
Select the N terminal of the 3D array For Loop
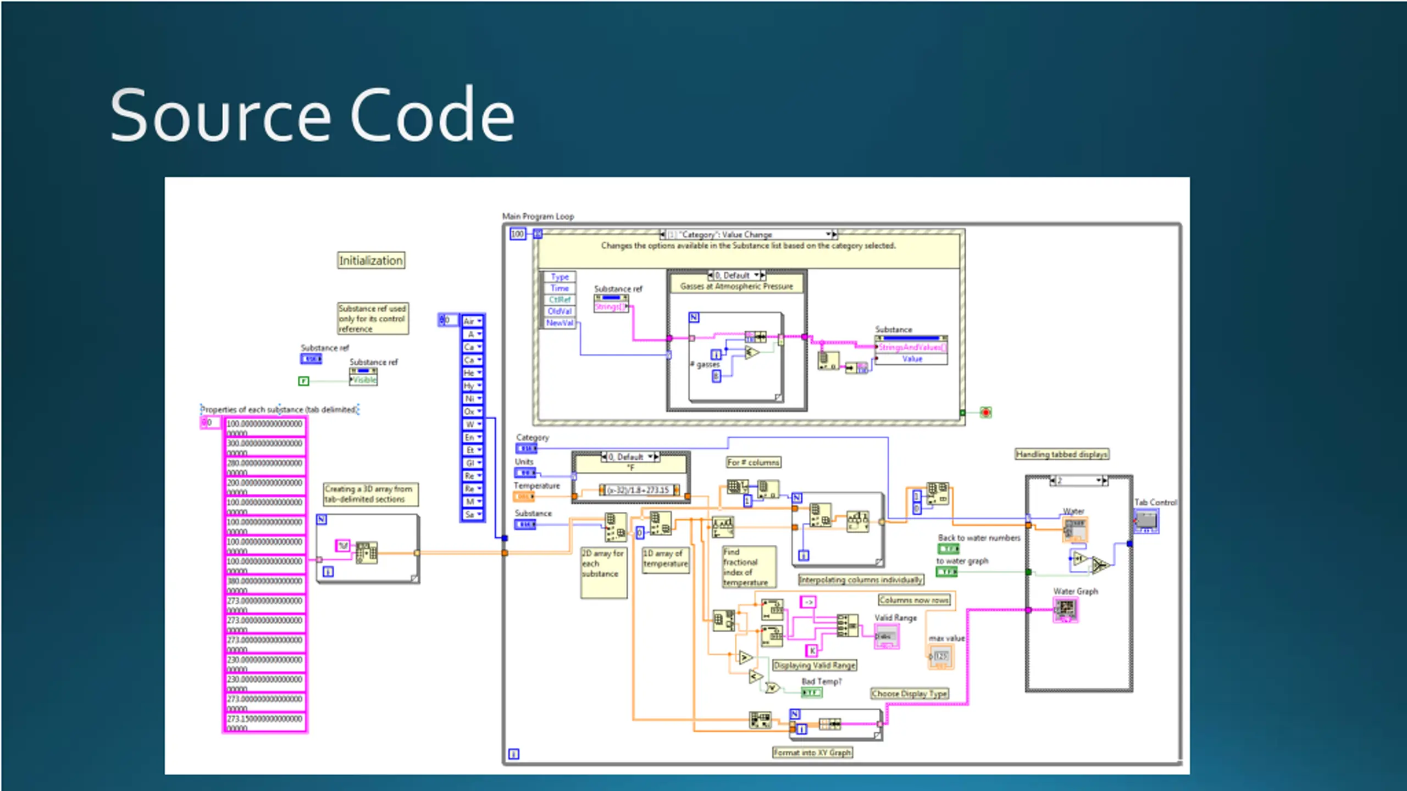click(322, 519)
